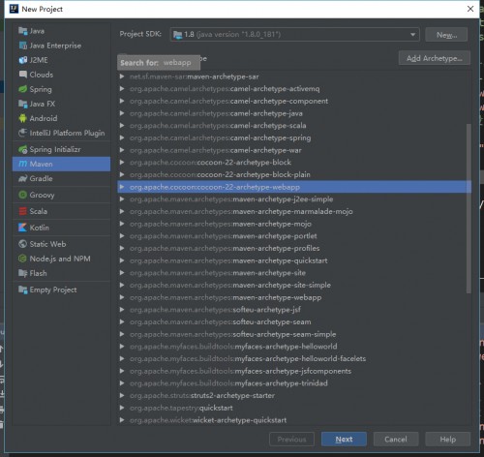Select the Kotlin icon in sidebar

22,228
